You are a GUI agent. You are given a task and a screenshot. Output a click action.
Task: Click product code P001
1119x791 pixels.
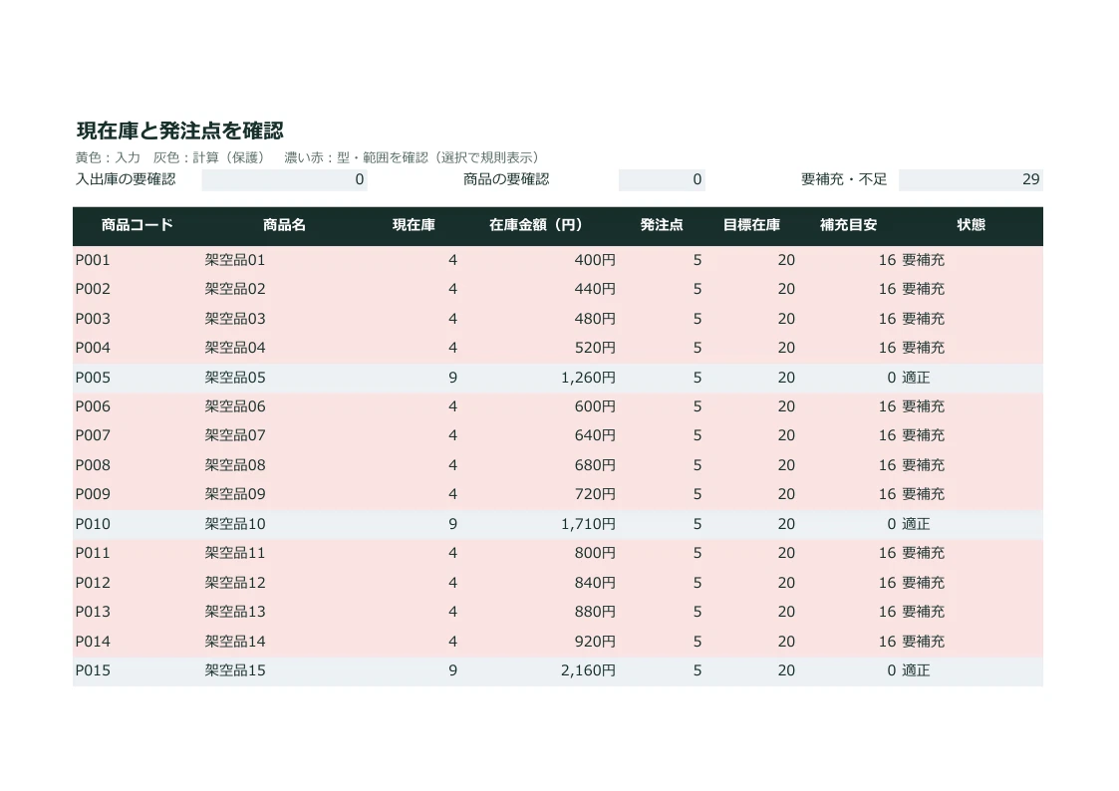point(93,260)
